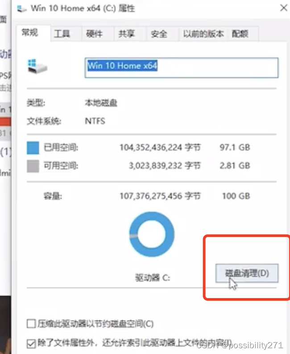
Task: Click the drive name field Win 10 Home x64
Action: (x=182, y=68)
